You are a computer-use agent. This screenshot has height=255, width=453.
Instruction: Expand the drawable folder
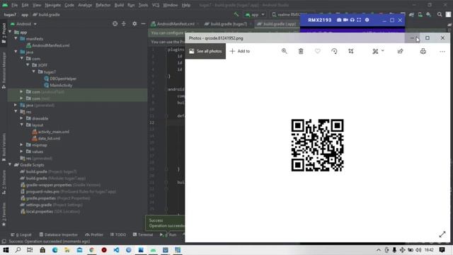coord(22,118)
